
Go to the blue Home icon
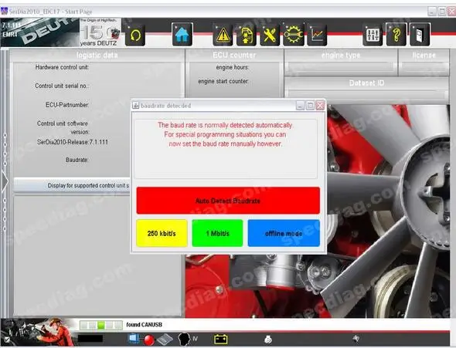click(x=182, y=35)
